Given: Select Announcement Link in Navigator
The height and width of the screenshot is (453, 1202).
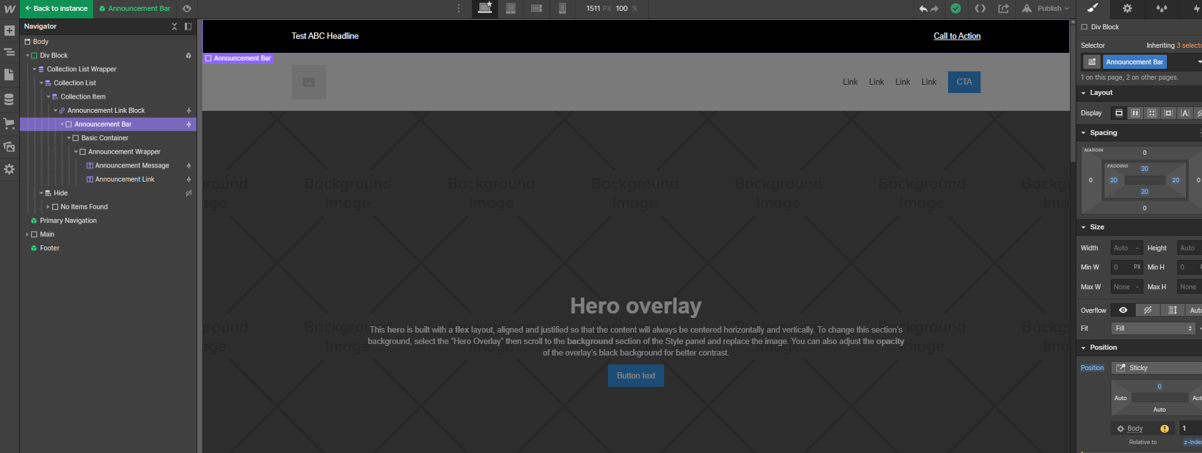Looking at the screenshot, I should coord(124,179).
